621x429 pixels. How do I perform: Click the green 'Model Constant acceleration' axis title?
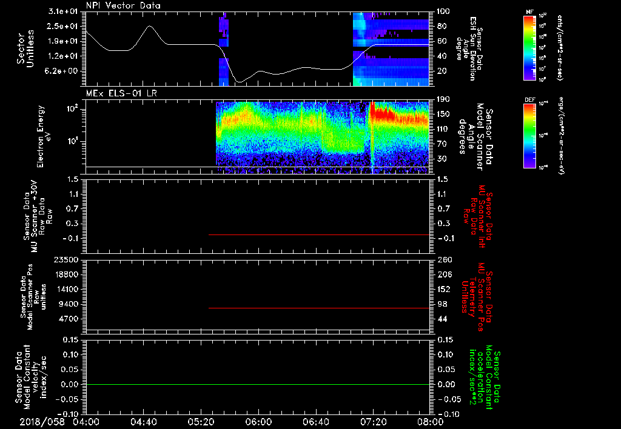[x=485, y=377]
